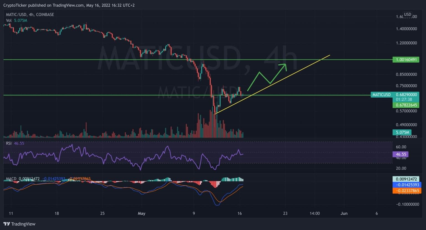Screen dimensions: 426x230
Task: Click the CryptoTicker published on TradingView.com header
Action: [x=69, y=5]
